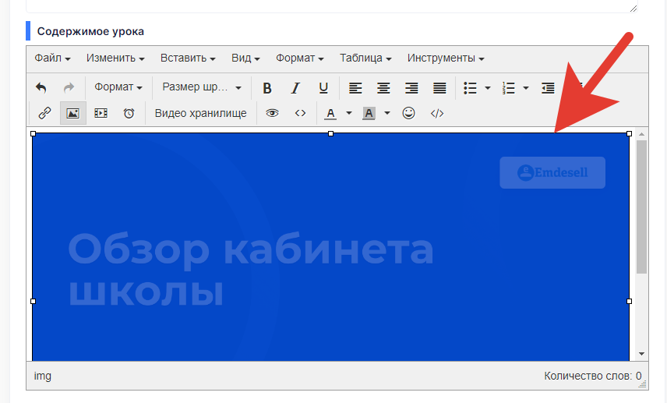The image size is (667, 403).
Task: Click the img element path label
Action: 43,376
